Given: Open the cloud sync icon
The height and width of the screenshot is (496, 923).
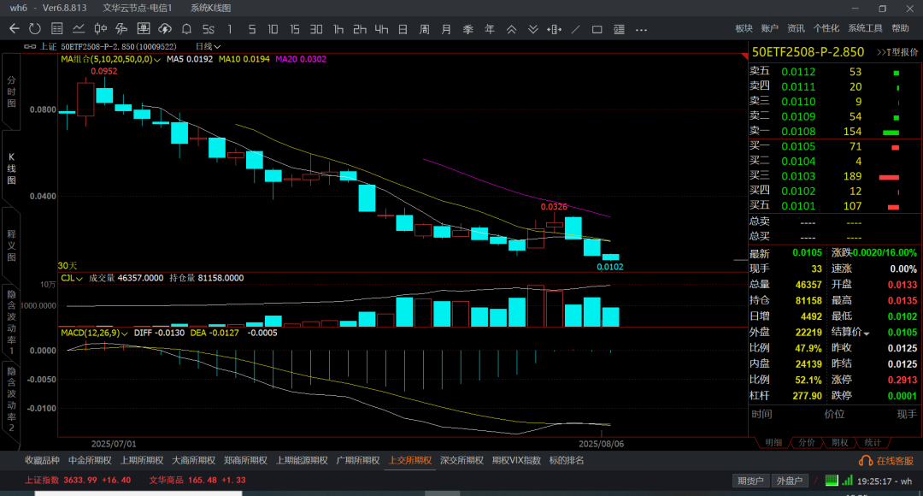Looking at the screenshot, I should (x=165, y=29).
